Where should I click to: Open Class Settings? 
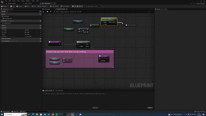tap(54, 6)
